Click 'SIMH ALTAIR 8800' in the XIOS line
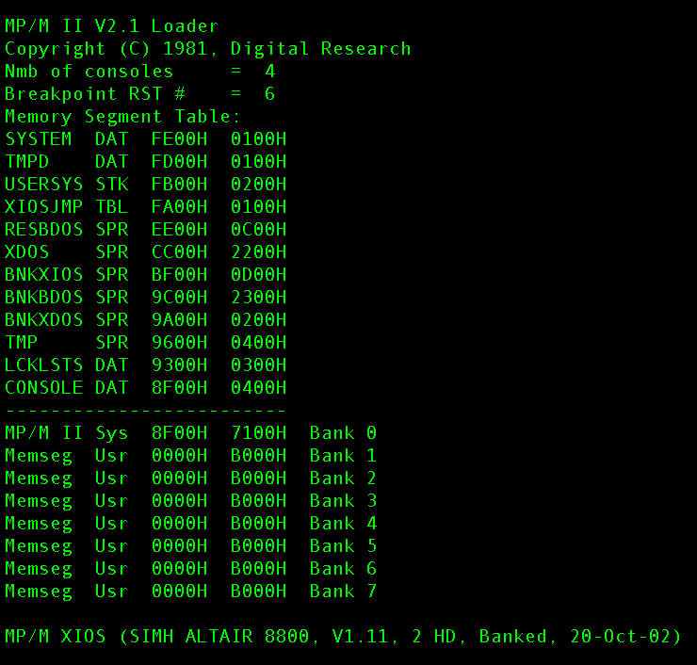The width and height of the screenshot is (697, 665). click(219, 637)
